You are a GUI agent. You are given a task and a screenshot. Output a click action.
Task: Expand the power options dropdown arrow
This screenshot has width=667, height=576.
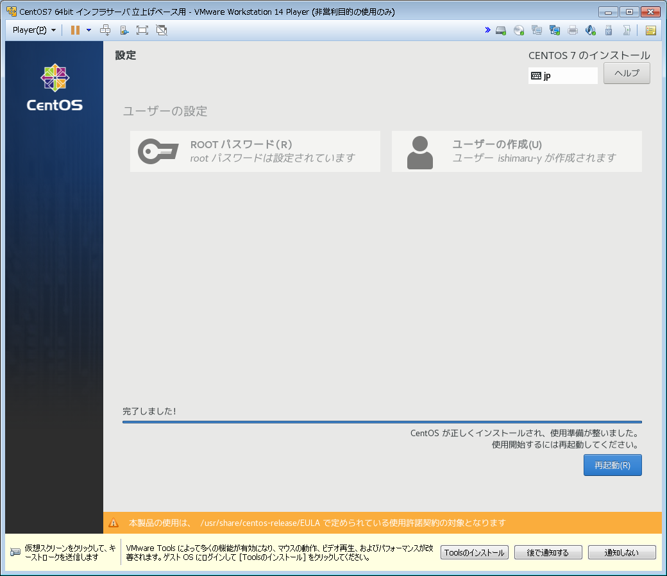pyautogui.click(x=89, y=30)
